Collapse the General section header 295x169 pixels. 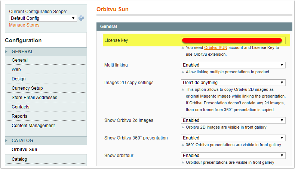pyautogui.click(x=194, y=27)
